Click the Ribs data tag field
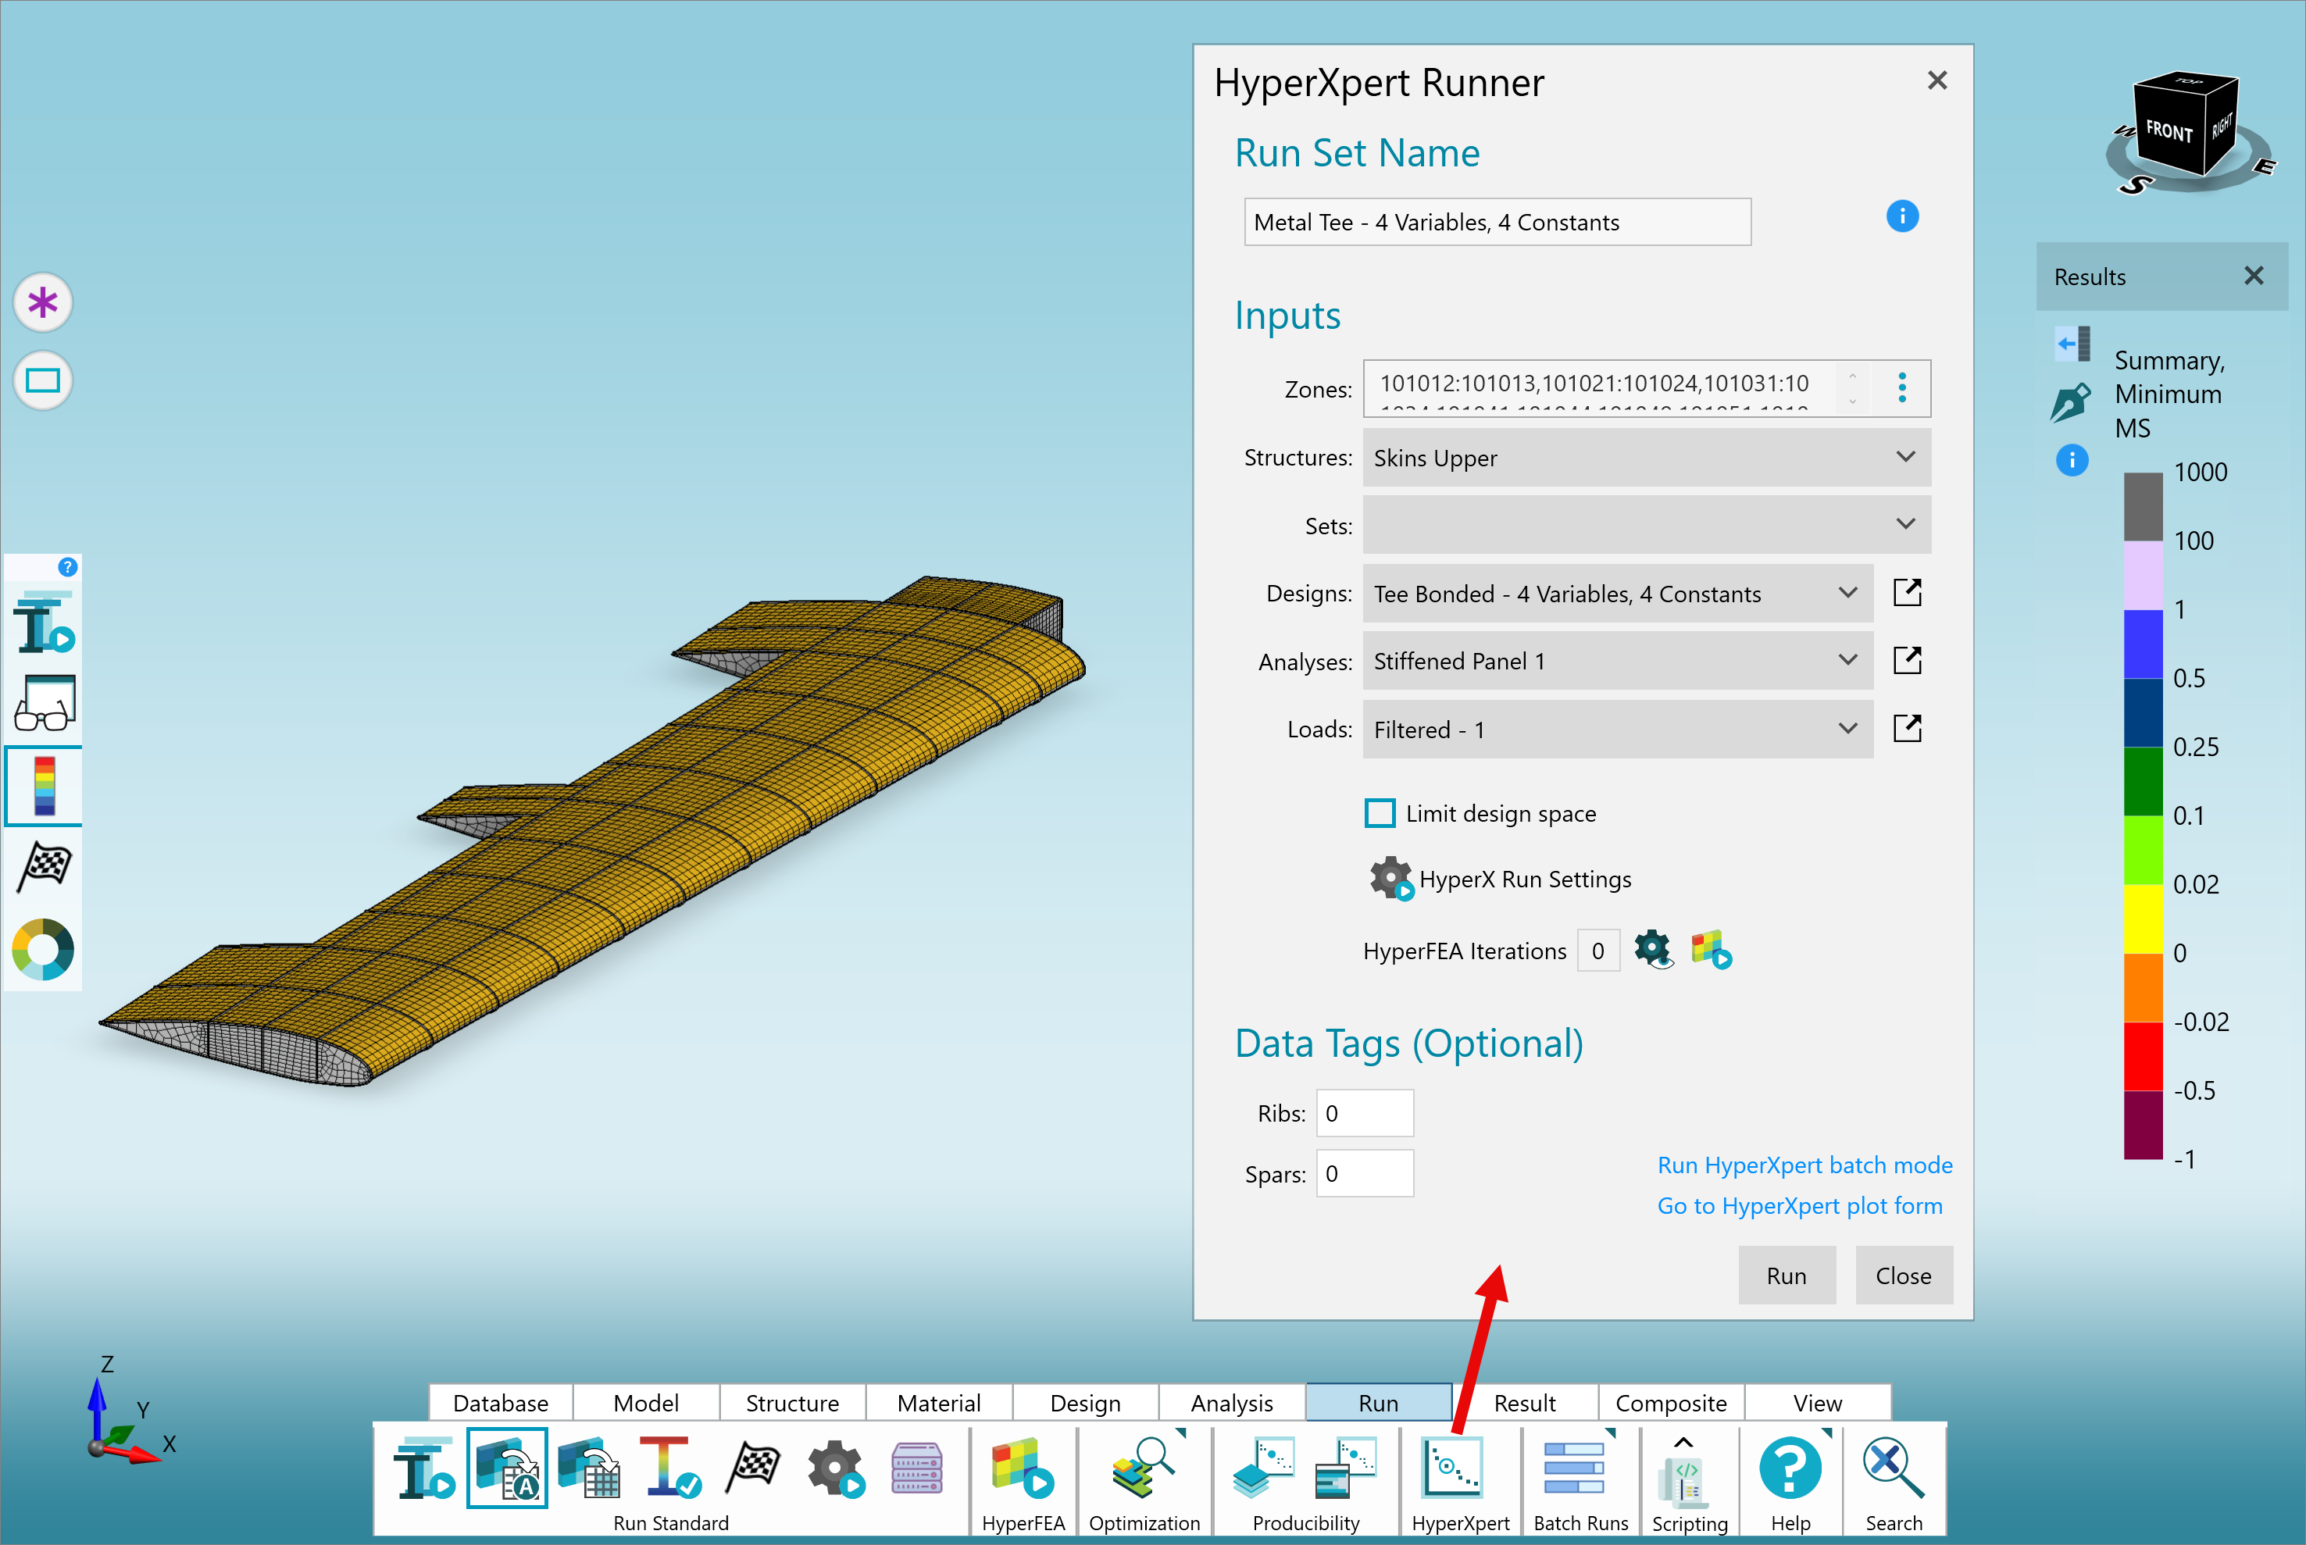 1365,1112
